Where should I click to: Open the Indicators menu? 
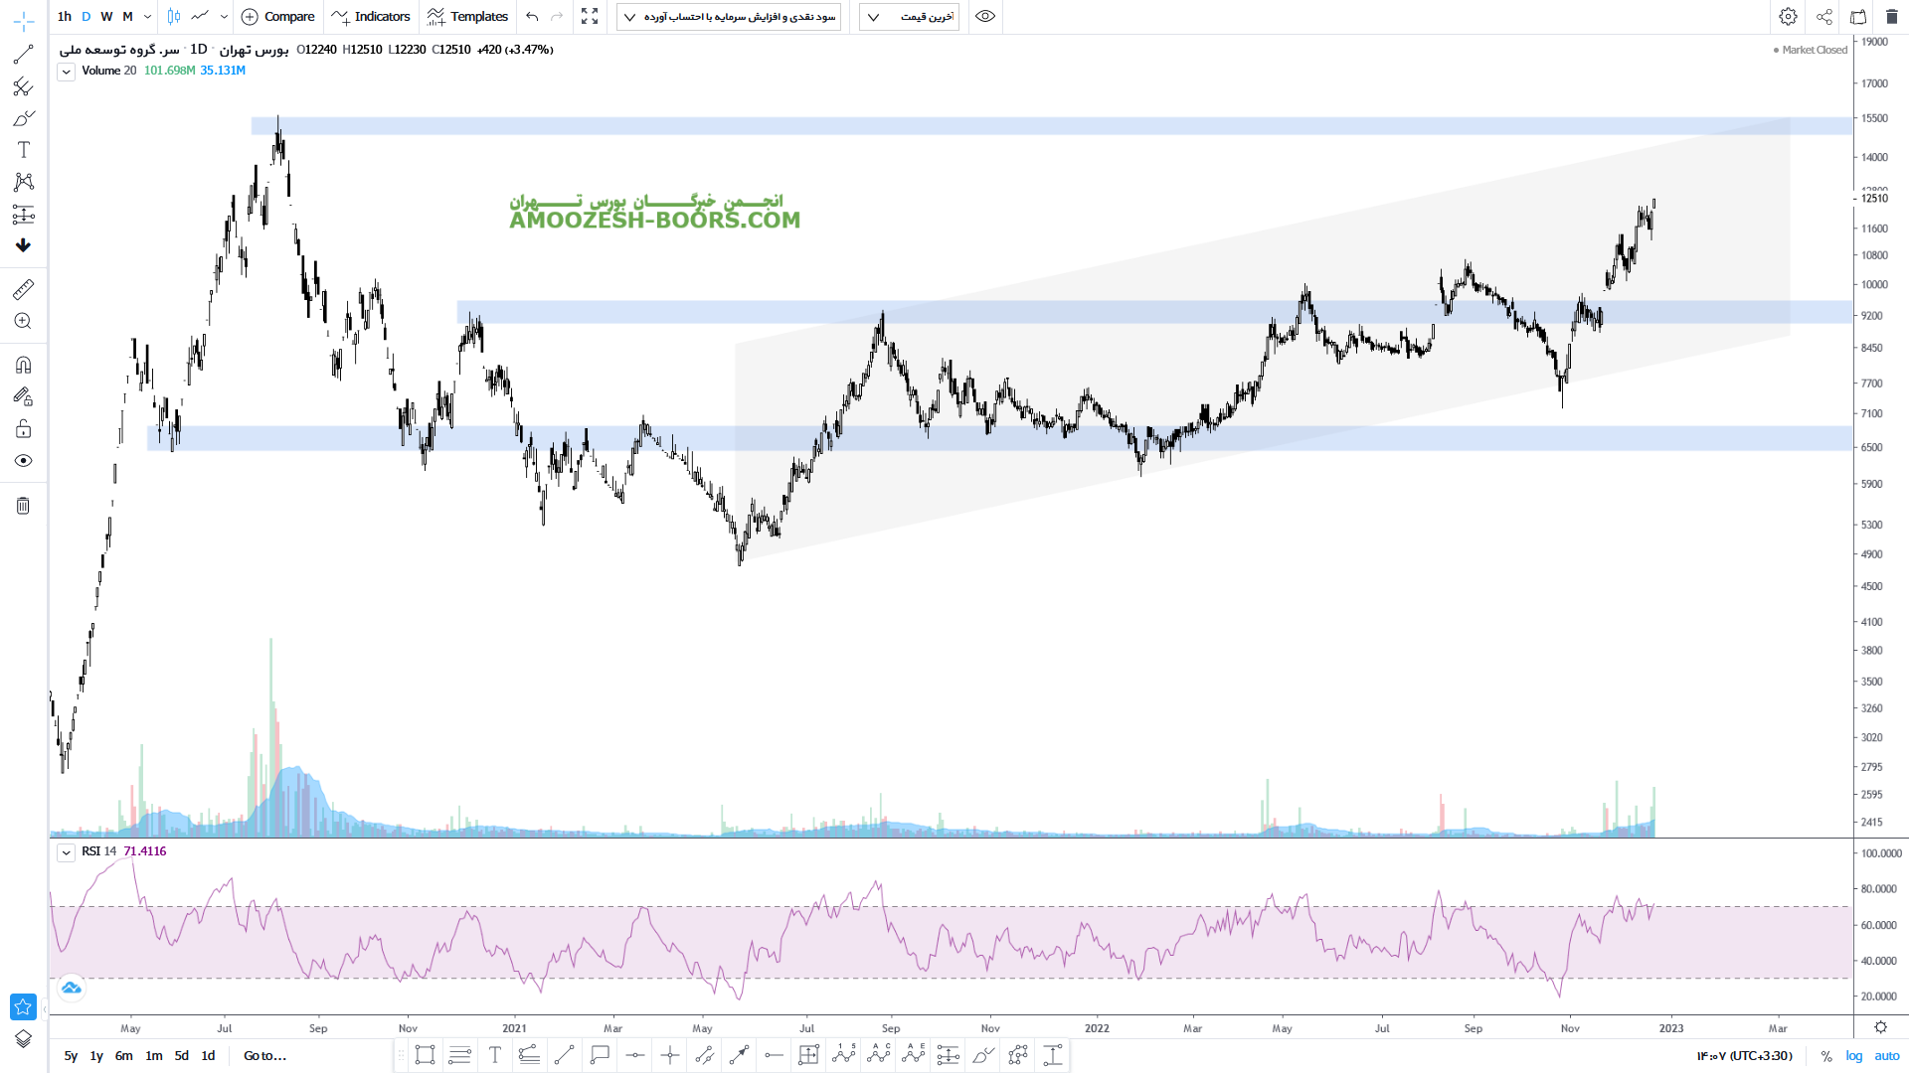coord(371,17)
